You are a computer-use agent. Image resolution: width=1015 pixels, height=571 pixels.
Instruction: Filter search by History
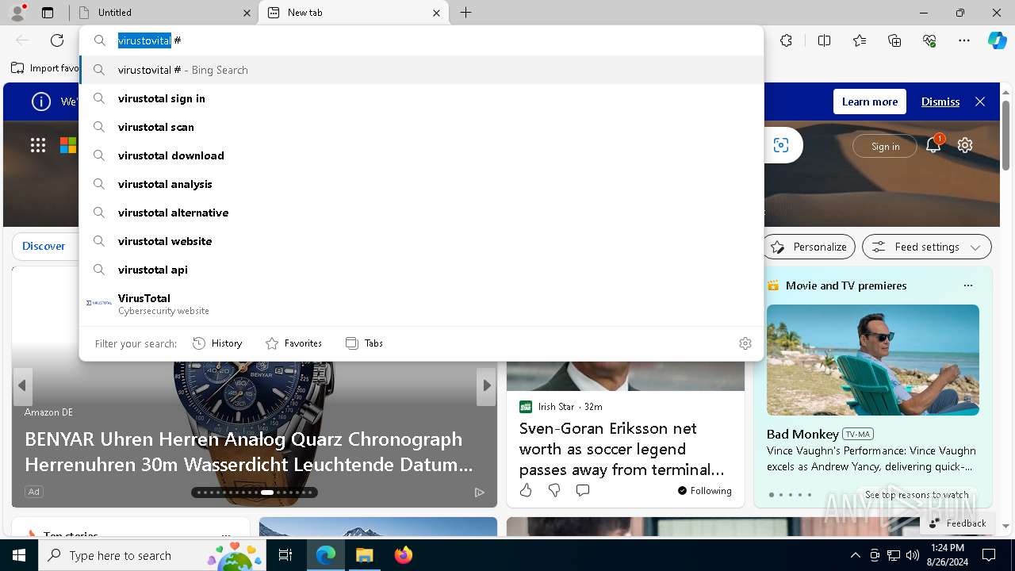click(x=217, y=343)
